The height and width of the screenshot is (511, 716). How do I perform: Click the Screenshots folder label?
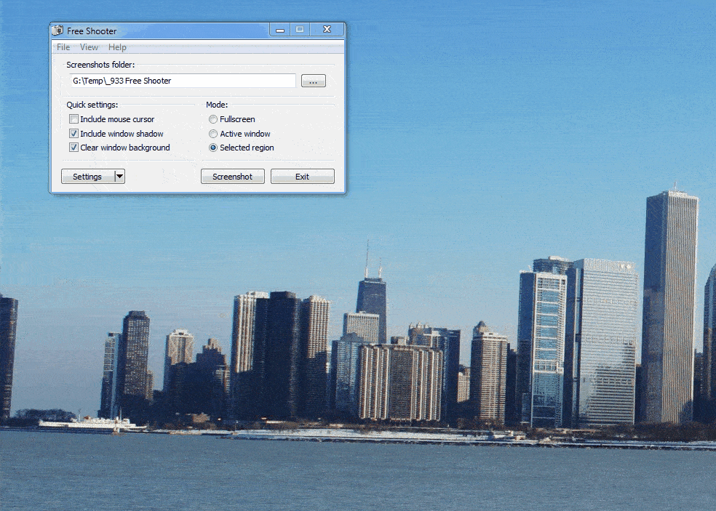100,65
